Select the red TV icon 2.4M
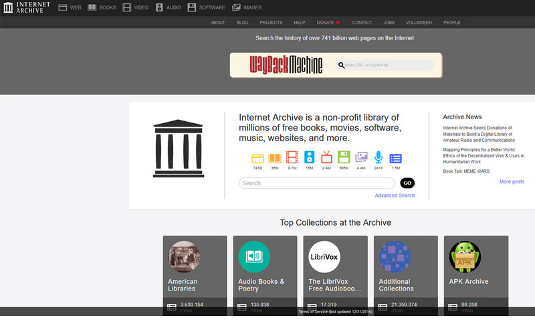535x324 pixels. (x=326, y=157)
